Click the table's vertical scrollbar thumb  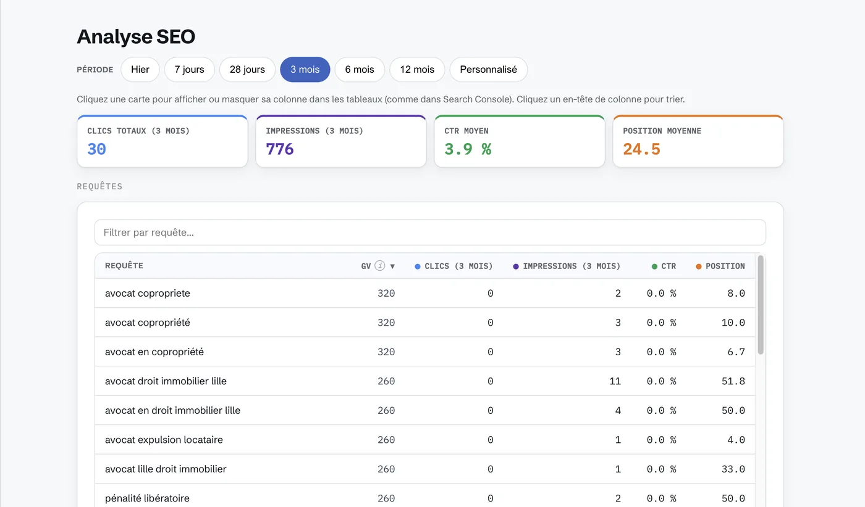tap(761, 305)
